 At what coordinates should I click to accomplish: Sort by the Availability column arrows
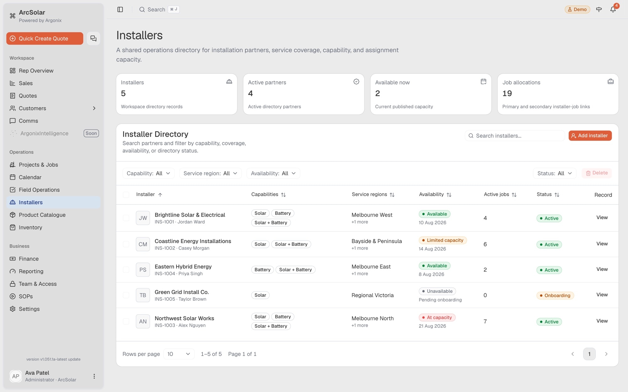449,195
